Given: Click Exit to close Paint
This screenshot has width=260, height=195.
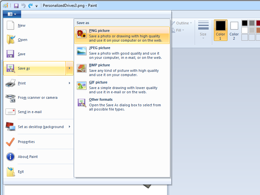Looking at the screenshot, I should tap(21, 172).
